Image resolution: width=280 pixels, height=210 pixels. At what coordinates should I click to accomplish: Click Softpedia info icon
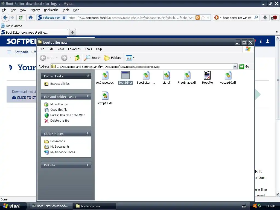(x=261, y=42)
